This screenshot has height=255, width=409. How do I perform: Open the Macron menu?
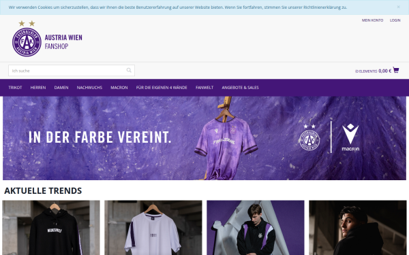click(119, 88)
